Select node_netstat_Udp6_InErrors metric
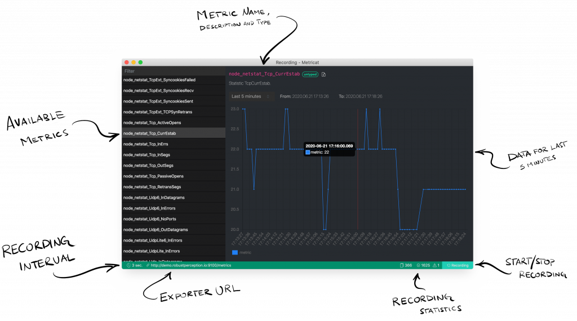The image size is (577, 321). click(174, 208)
